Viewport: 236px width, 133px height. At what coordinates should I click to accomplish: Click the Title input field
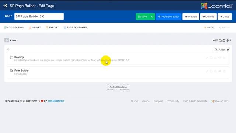point(39,16)
